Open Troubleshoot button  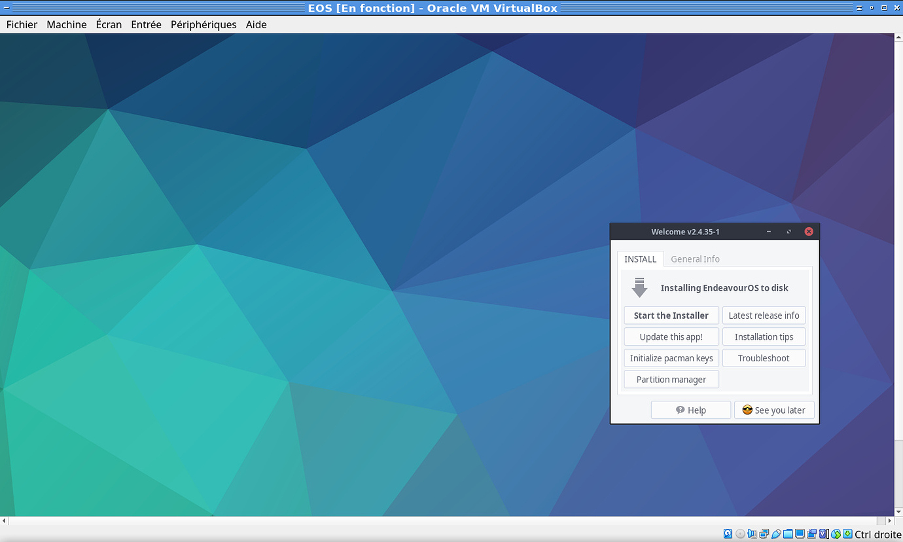[x=764, y=358]
